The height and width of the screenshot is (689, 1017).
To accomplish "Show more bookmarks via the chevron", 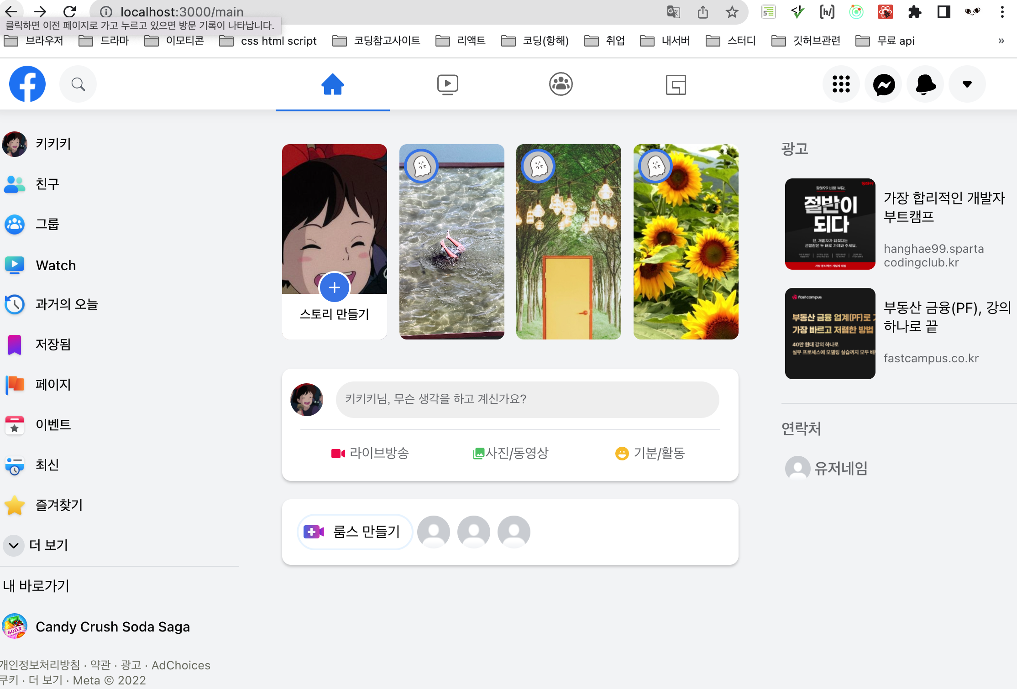I will (1001, 41).
